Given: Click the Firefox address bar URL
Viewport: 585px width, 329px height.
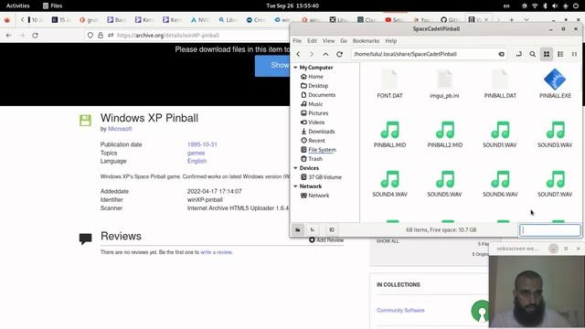Looking at the screenshot, I should tap(168, 35).
